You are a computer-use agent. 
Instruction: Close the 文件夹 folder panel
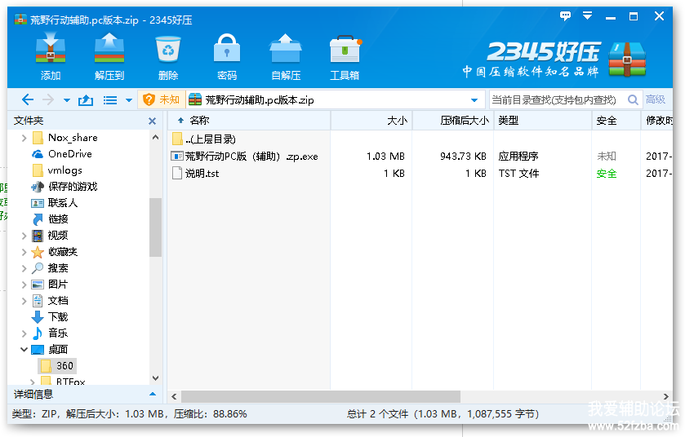pos(152,121)
